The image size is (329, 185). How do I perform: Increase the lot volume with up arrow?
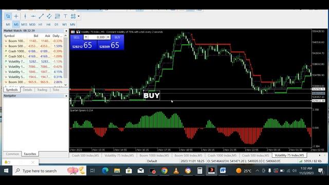108,38
